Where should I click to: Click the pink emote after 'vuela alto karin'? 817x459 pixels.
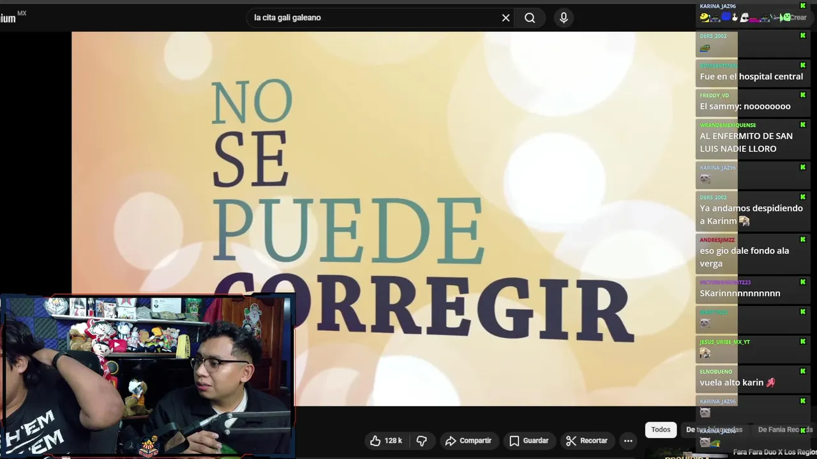click(770, 382)
